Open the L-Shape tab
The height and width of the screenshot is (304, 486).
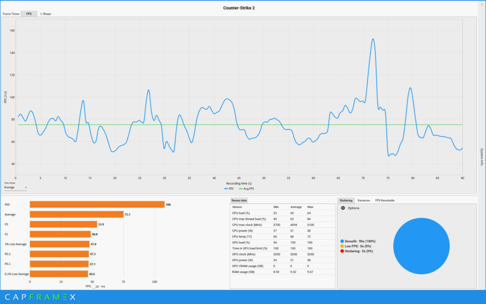coord(45,13)
